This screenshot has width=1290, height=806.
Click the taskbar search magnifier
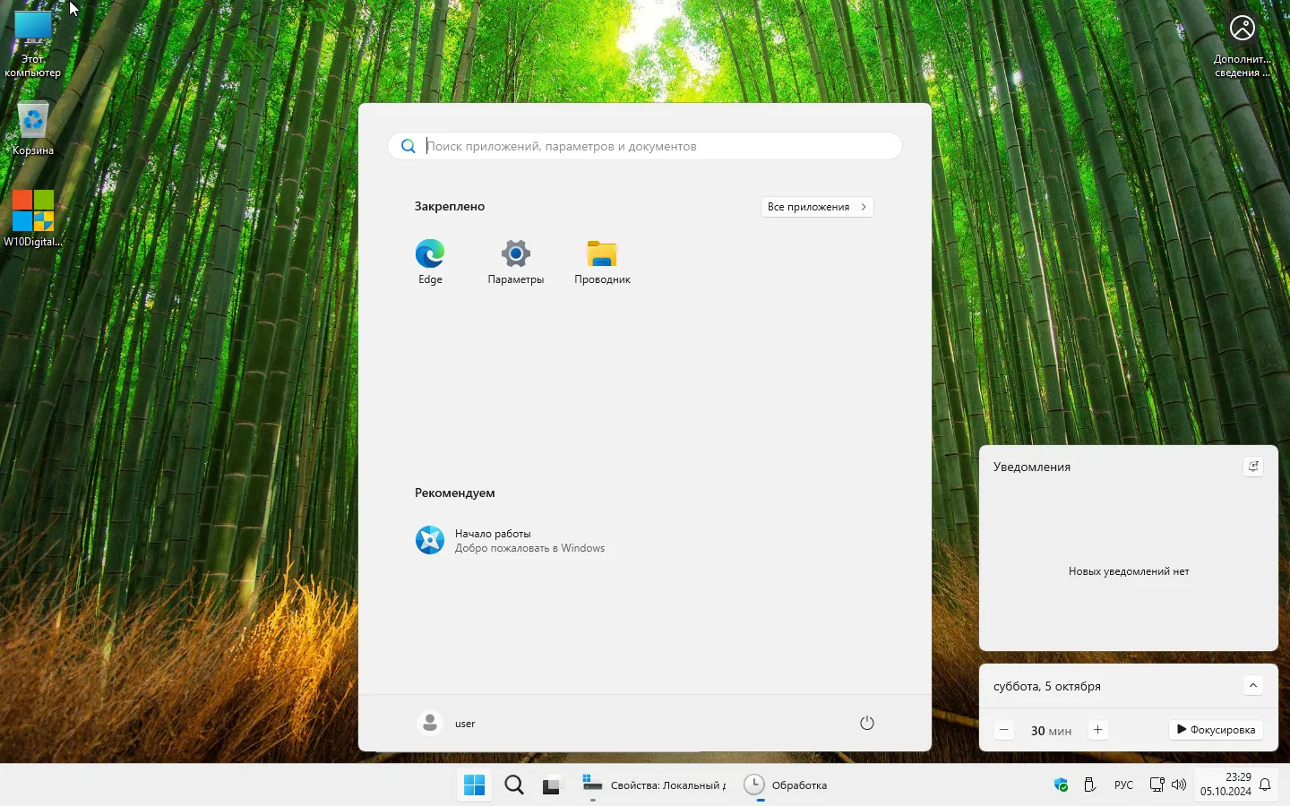coord(514,785)
